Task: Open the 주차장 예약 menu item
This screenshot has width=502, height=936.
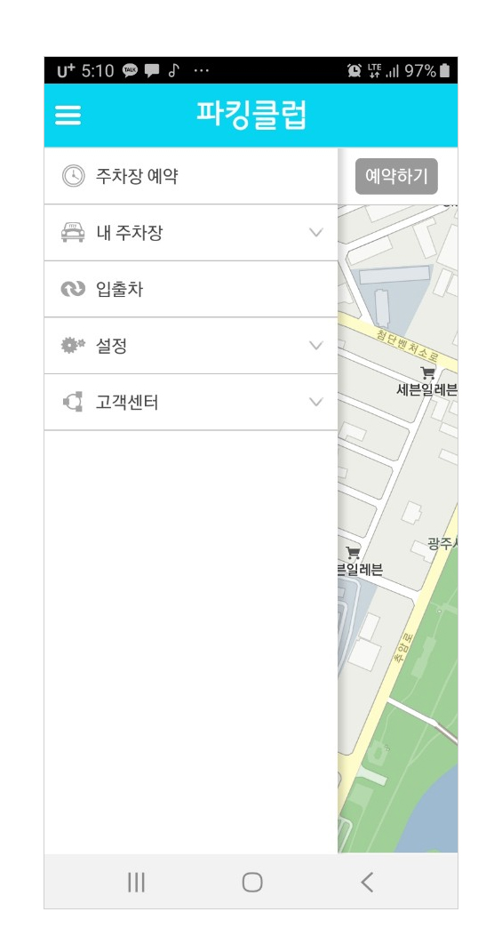Action: point(190,176)
